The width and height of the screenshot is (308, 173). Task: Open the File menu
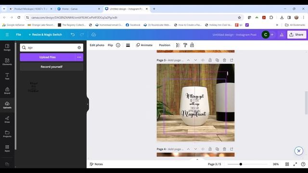point(18,35)
